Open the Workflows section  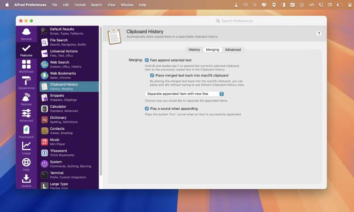(26, 67)
